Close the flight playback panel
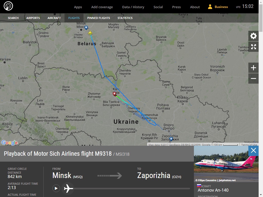Image resolution: width=263 pixels, height=197 pixels. [x=253, y=150]
